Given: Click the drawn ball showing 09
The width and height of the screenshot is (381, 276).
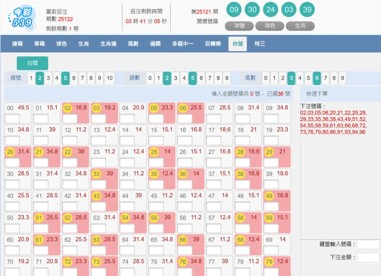Looking at the screenshot, I should [234, 10].
